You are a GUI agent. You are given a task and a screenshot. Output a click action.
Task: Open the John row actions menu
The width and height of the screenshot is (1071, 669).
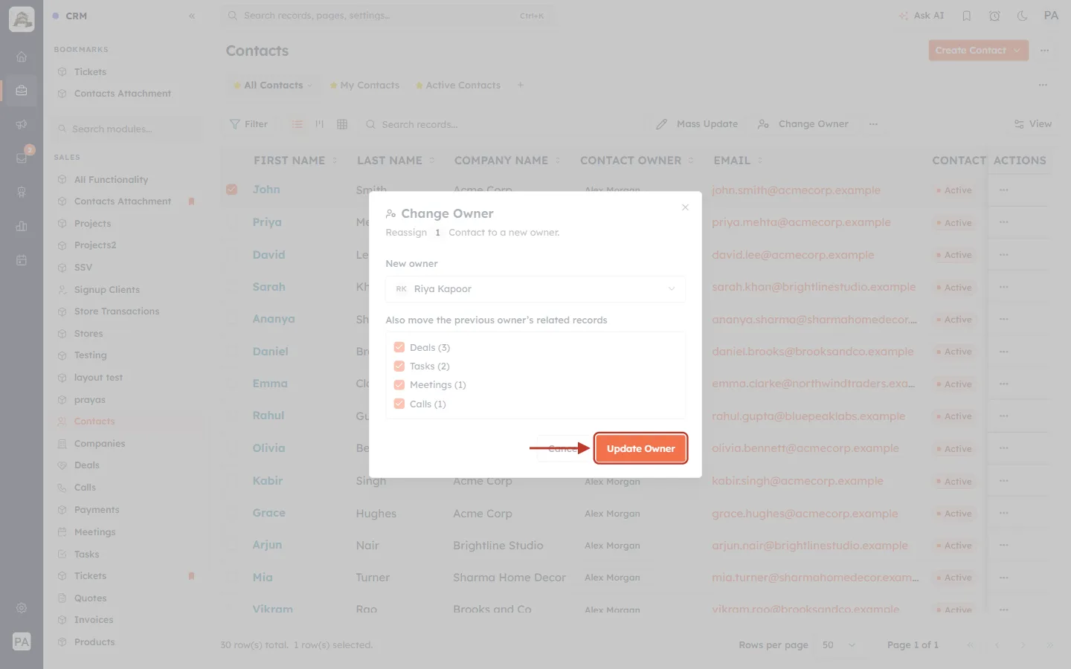pyautogui.click(x=1004, y=190)
